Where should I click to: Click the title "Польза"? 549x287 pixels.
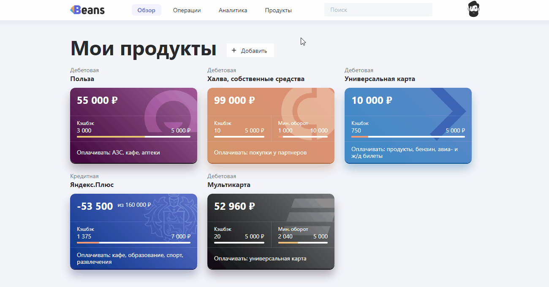[82, 79]
